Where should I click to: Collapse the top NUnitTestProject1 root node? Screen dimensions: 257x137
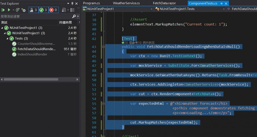coord(2,28)
